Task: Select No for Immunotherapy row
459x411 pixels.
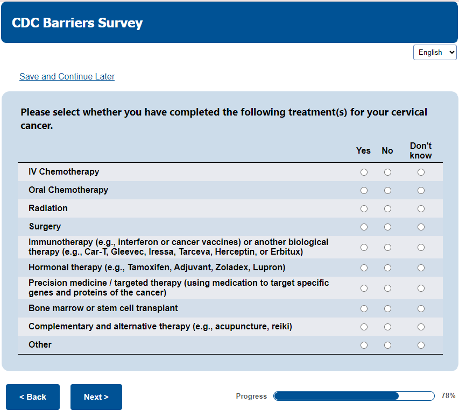Action: (387, 248)
